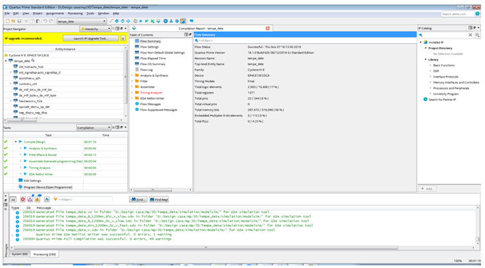The width and height of the screenshot is (485, 268).
Task: Click the Stop Processing toolbar icon
Action: [x=135, y=21]
